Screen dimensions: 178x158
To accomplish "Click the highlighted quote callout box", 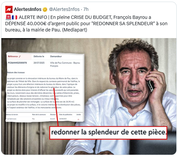I will coord(108,132).
